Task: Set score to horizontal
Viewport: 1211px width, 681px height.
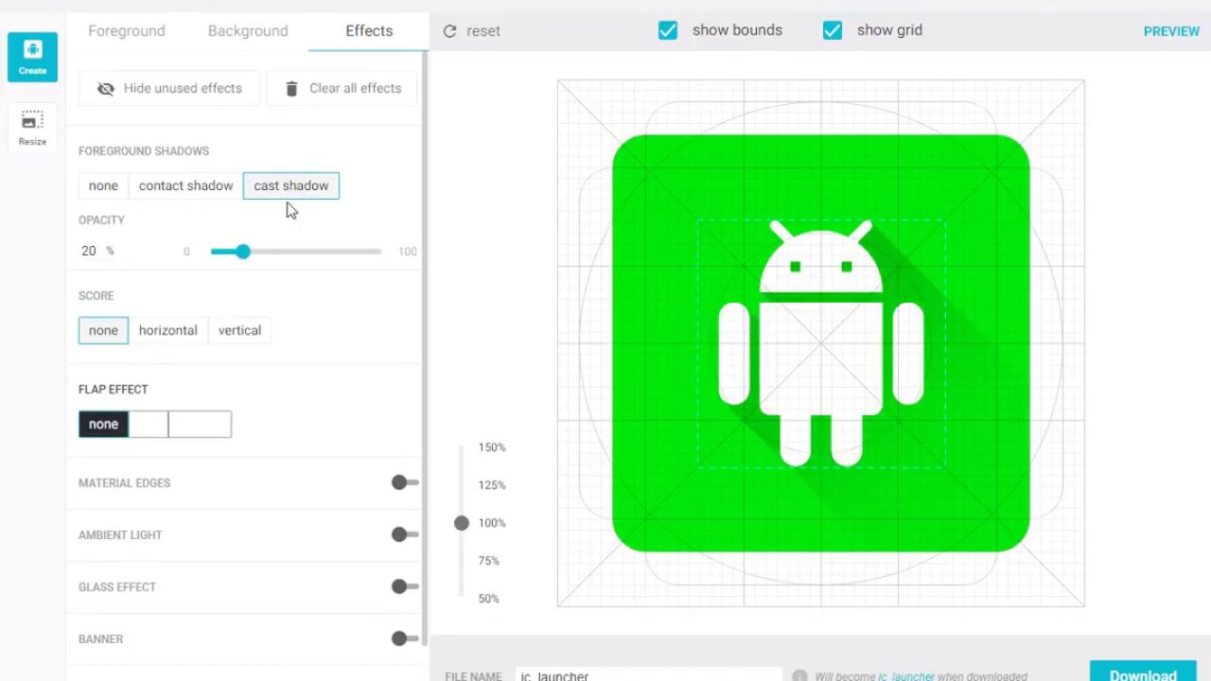Action: 167,330
